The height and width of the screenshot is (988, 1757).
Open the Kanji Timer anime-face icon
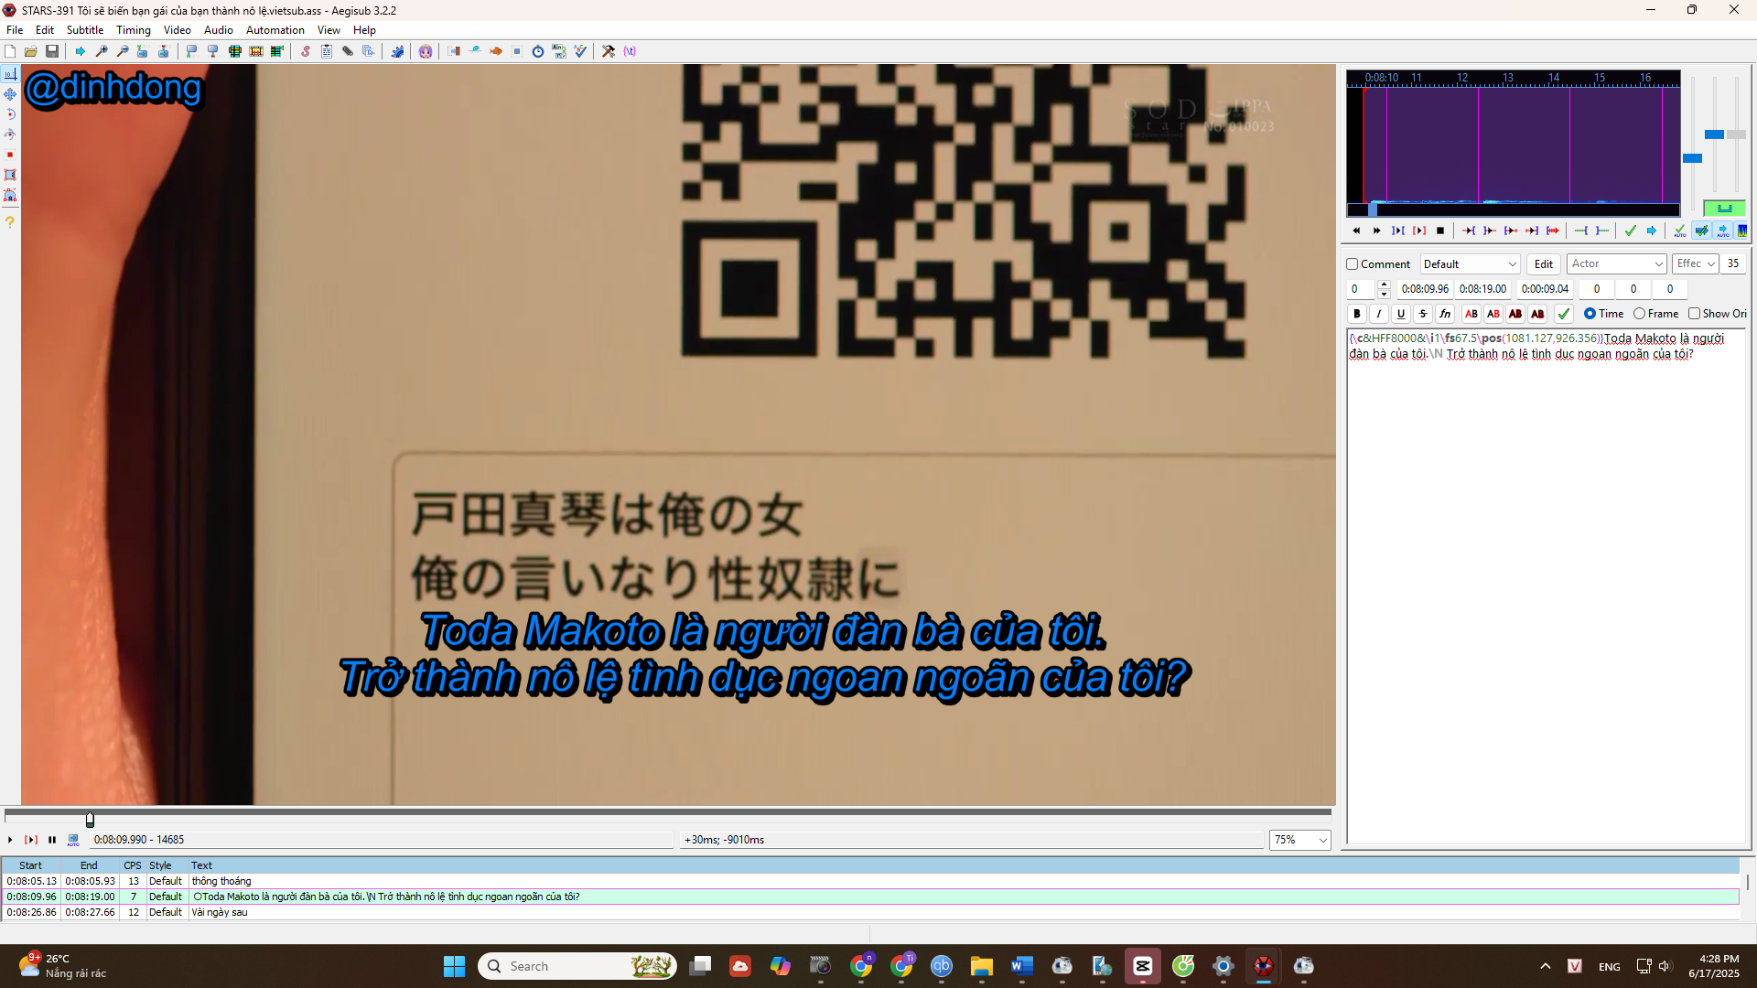426,51
